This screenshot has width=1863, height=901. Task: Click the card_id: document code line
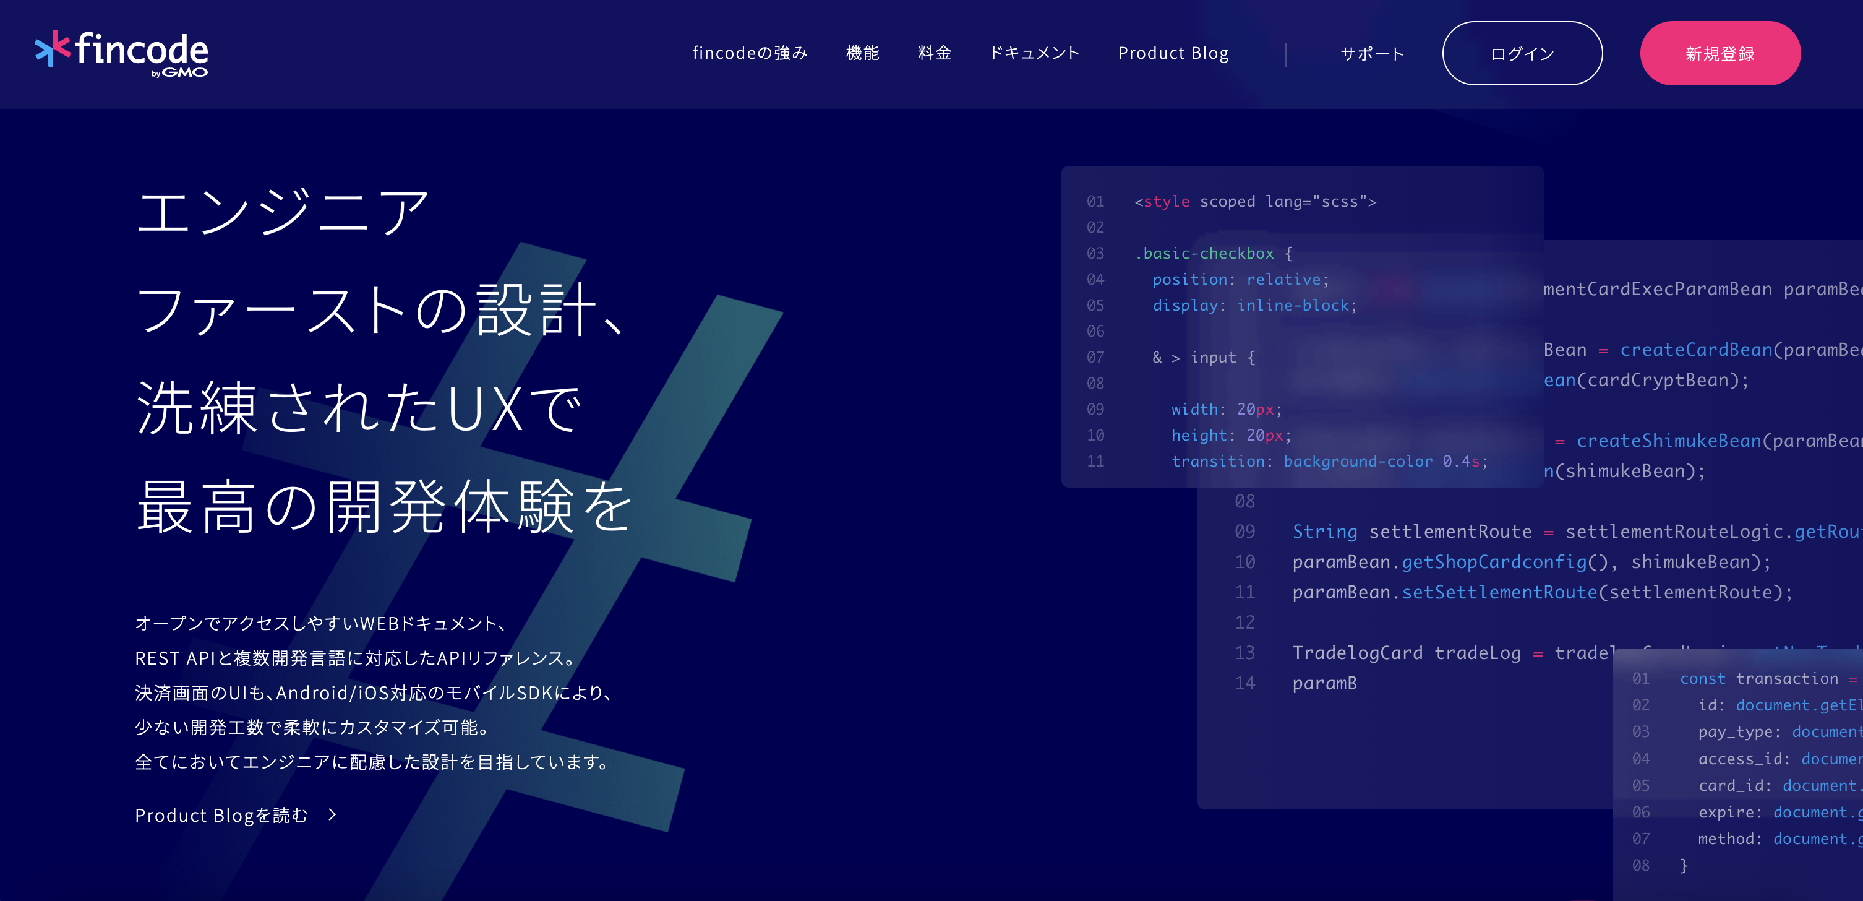click(1780, 785)
